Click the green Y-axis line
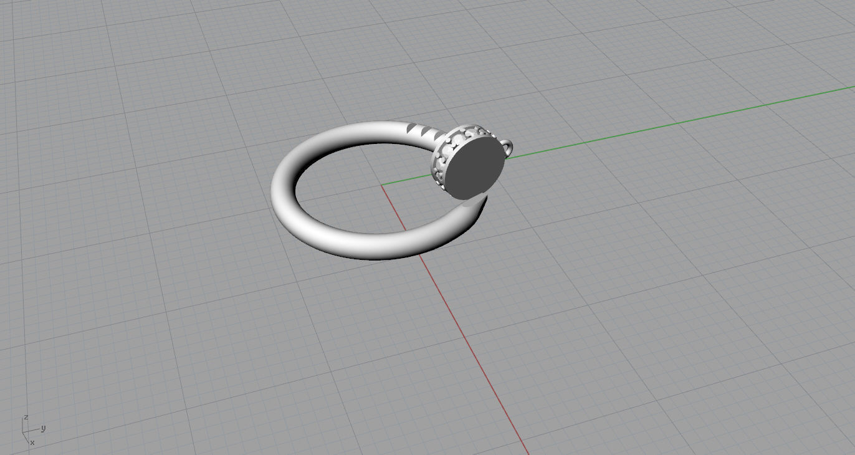 click(x=679, y=122)
